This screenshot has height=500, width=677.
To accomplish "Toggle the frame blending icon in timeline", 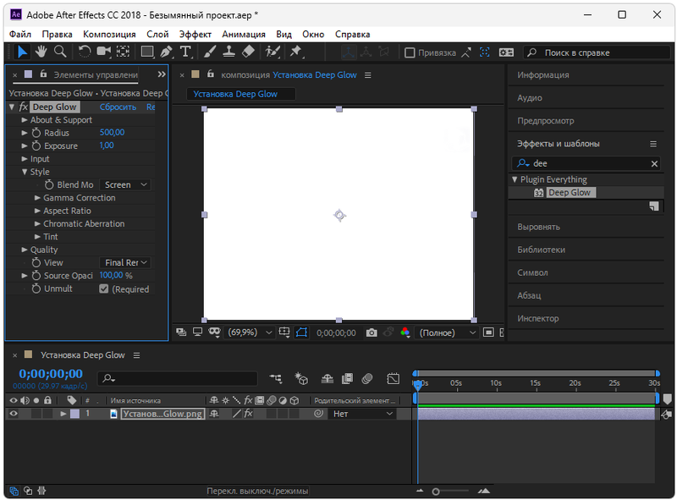I will point(347,379).
